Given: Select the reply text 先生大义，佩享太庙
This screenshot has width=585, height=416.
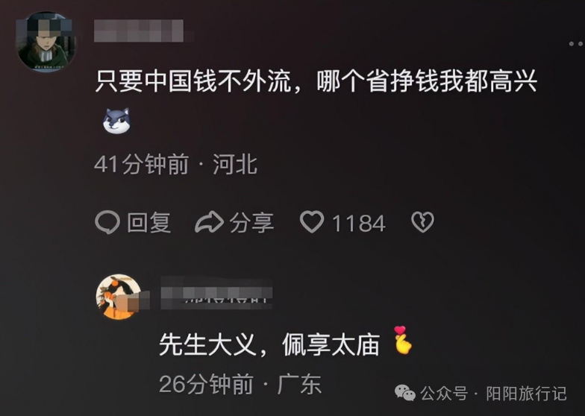Looking at the screenshot, I should coord(269,344).
